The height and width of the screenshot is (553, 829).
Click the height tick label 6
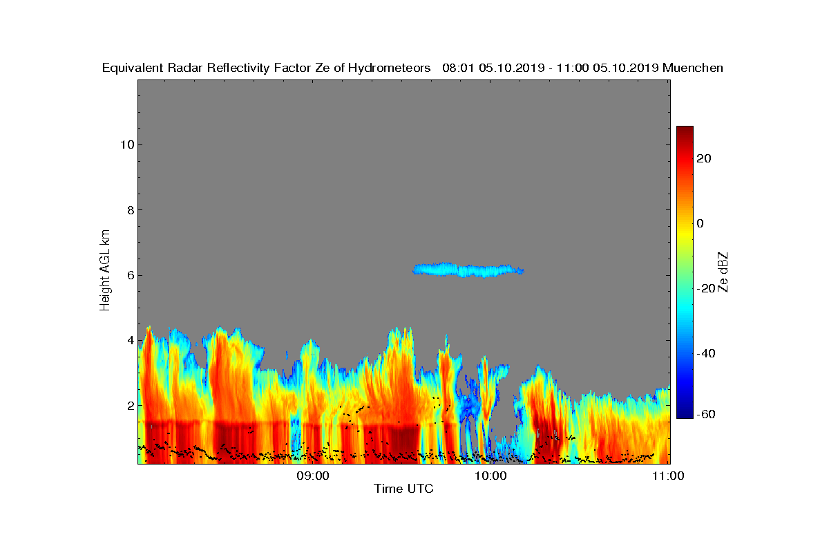(129, 275)
